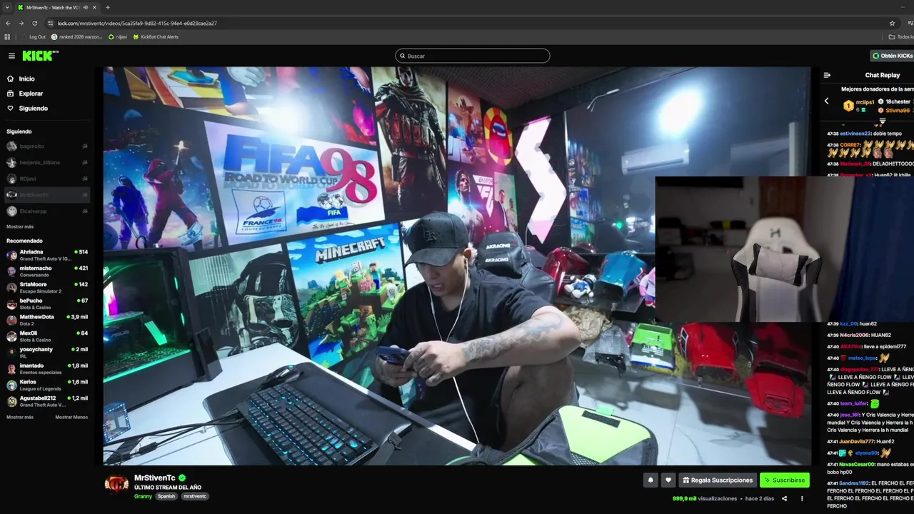The image size is (914, 514).
Task: Open RDjavi followed channel
Action: click(x=46, y=178)
